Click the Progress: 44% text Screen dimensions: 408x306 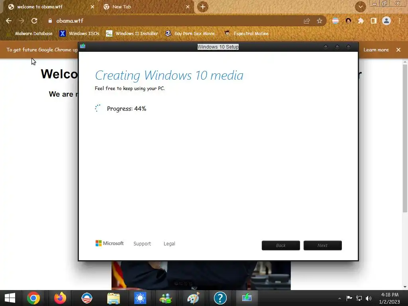click(x=126, y=108)
